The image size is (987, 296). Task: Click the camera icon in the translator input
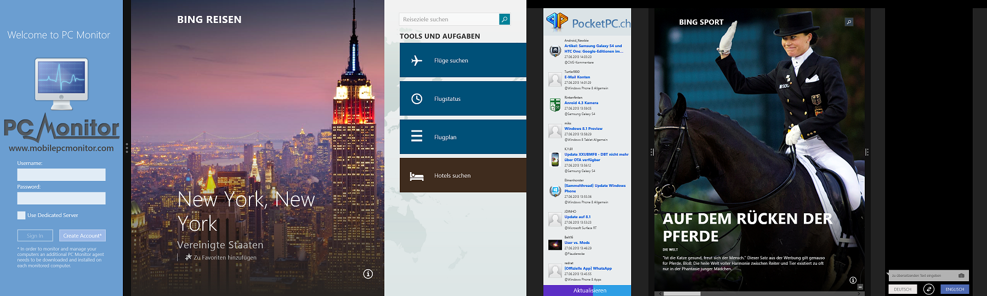[961, 275]
